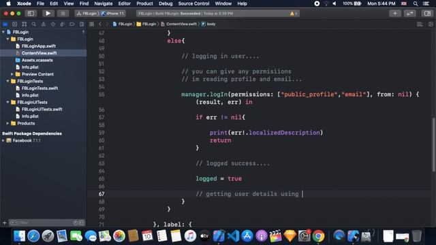Expand the Facebook package dependency

point(3,141)
